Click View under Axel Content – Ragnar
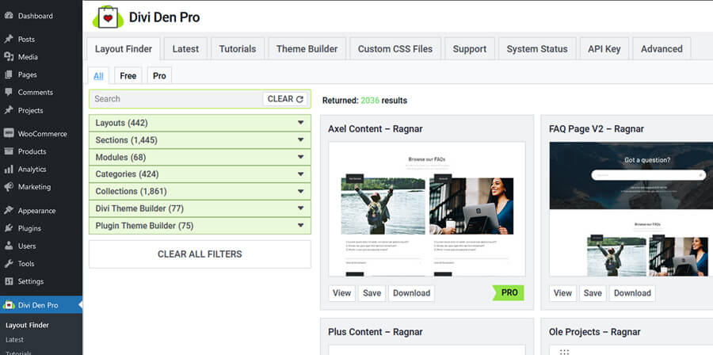 341,293
